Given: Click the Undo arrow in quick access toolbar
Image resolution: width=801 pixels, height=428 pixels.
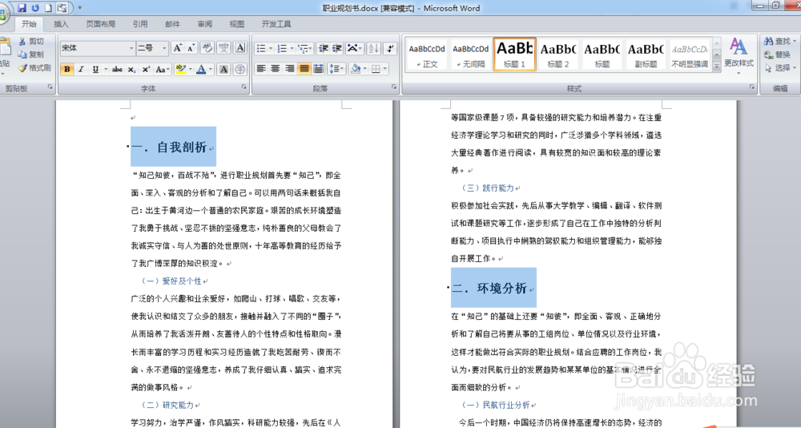Looking at the screenshot, I should 34,8.
